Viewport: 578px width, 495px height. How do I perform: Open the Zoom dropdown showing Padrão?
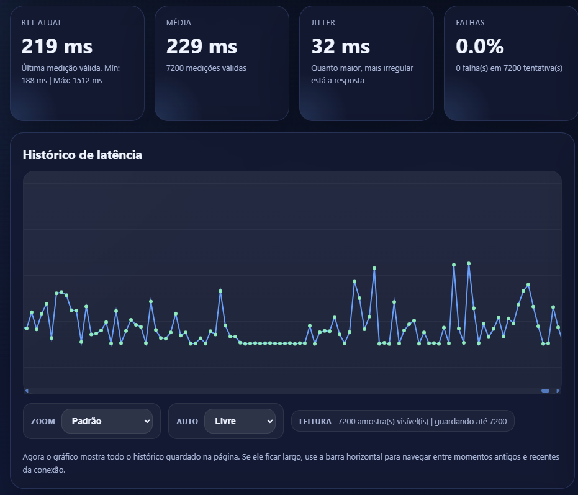[x=107, y=421]
